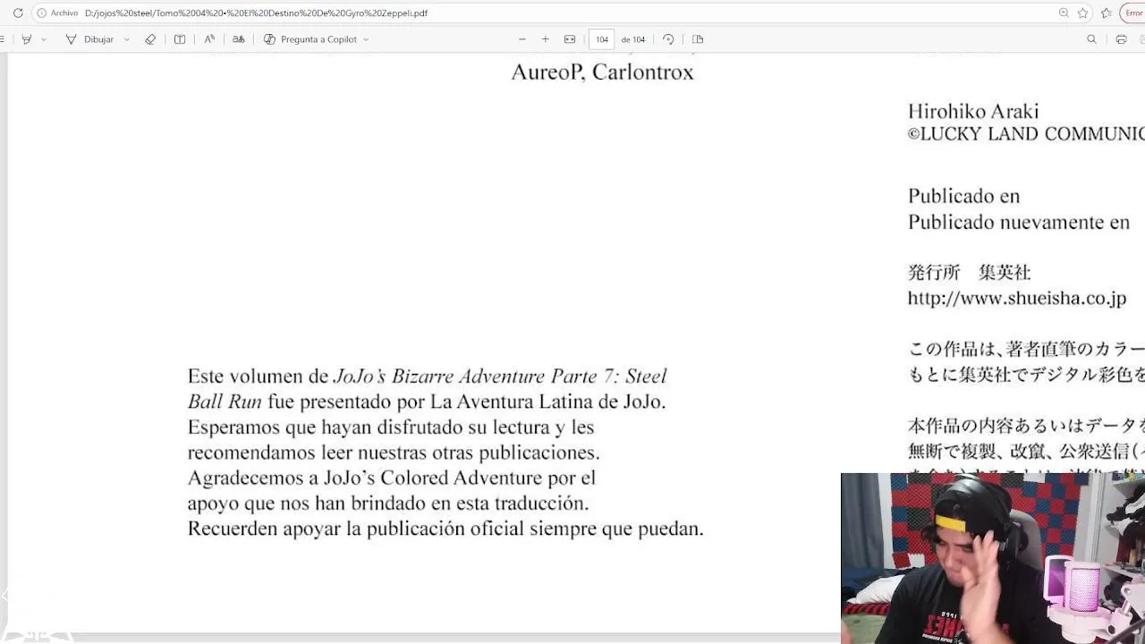Zoom in with the plus button
1145x644 pixels.
[546, 39]
